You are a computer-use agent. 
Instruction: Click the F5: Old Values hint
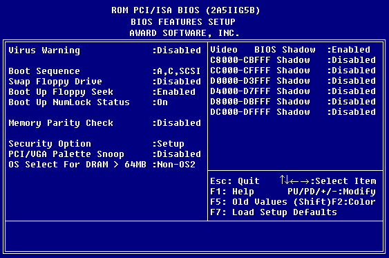[x=249, y=202]
